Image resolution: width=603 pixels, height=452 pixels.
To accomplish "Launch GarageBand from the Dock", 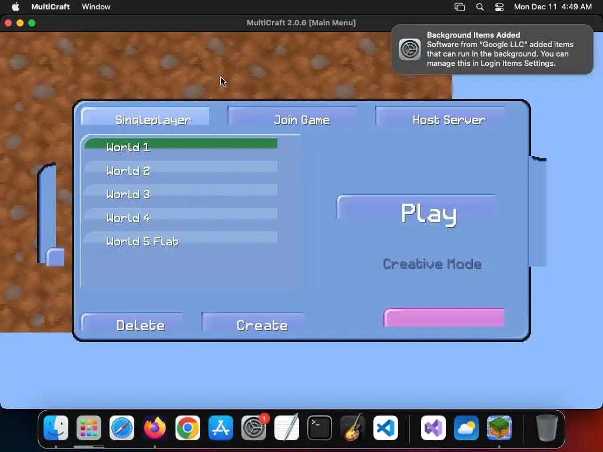I will pos(353,428).
